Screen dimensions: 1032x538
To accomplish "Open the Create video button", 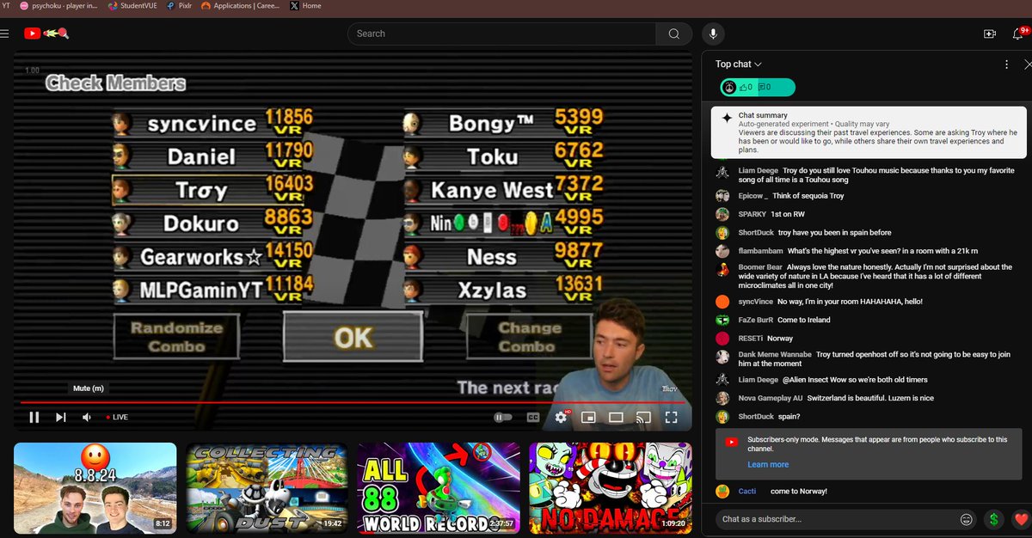I will tap(990, 34).
